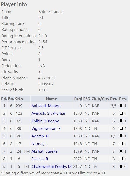
Task: Open Shibin, K Benny player link
Action: click(x=45, y=121)
